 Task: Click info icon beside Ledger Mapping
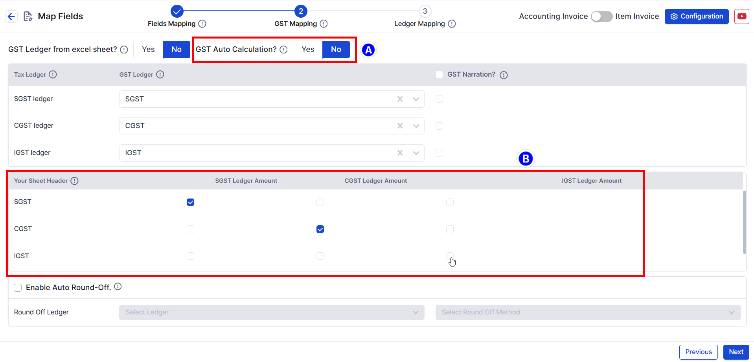coord(452,24)
